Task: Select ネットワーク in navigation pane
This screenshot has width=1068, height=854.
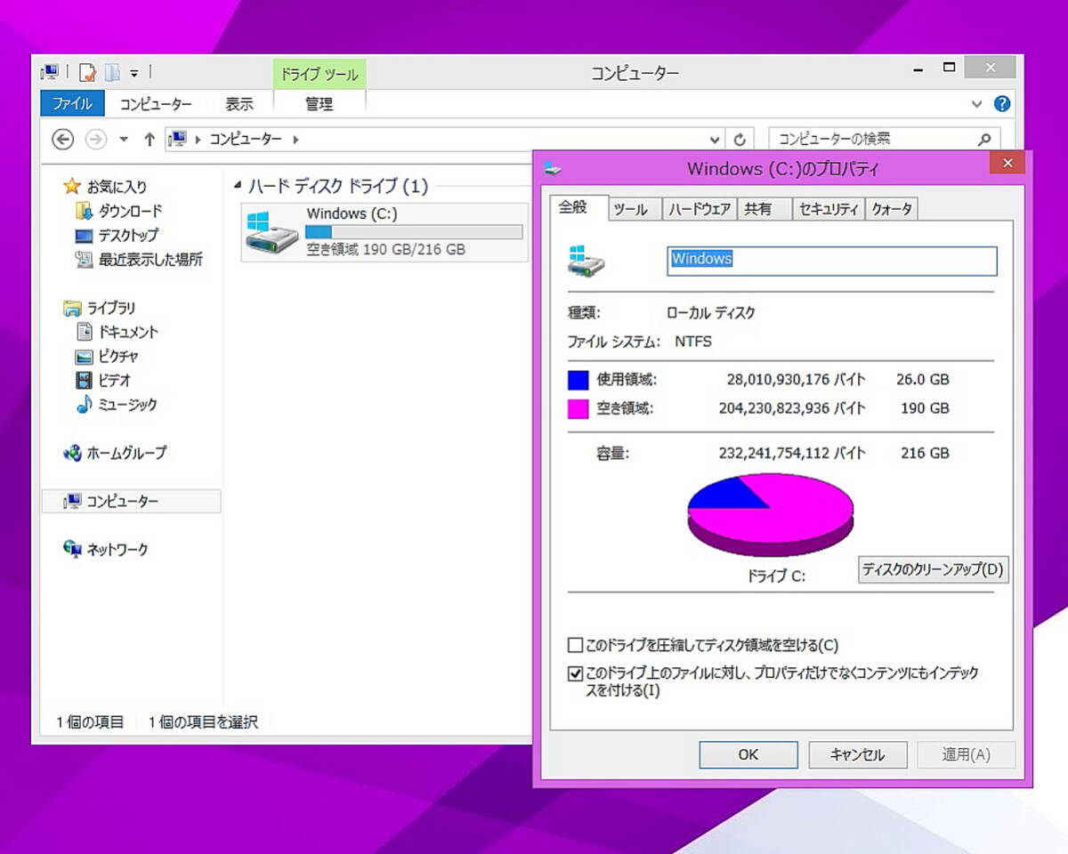Action: coord(117,550)
